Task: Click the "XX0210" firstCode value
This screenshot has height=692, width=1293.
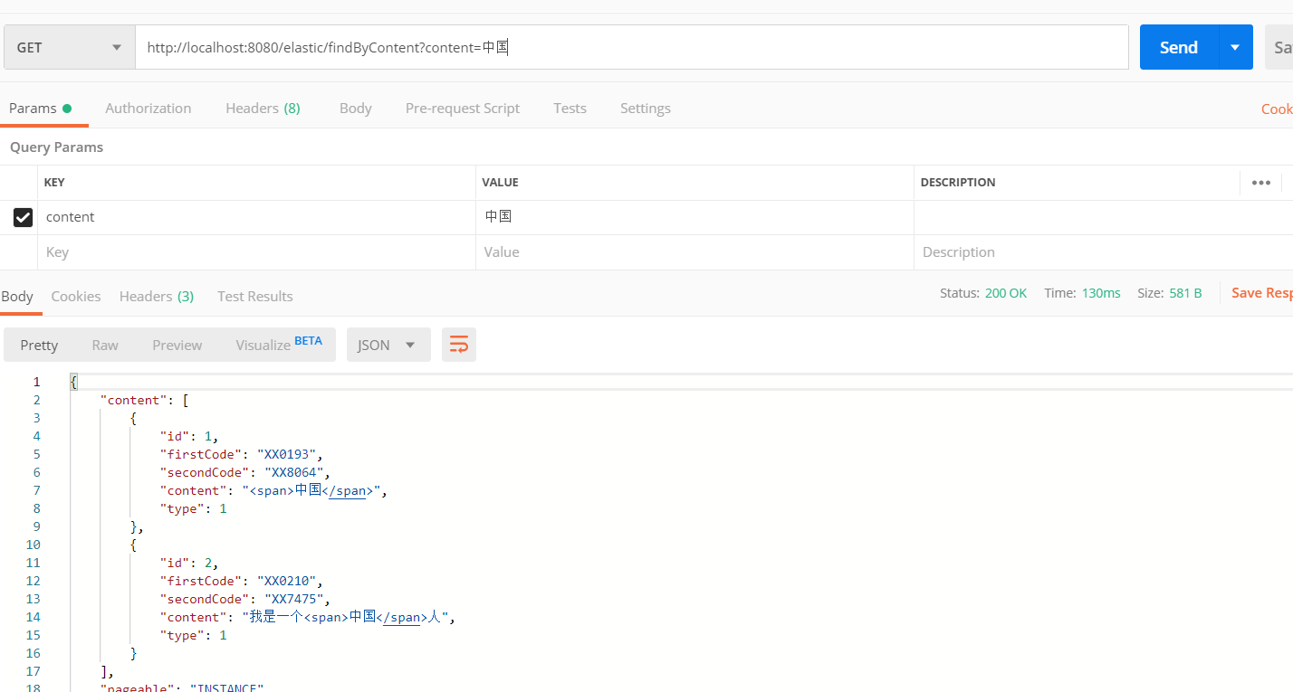Action: click(289, 581)
